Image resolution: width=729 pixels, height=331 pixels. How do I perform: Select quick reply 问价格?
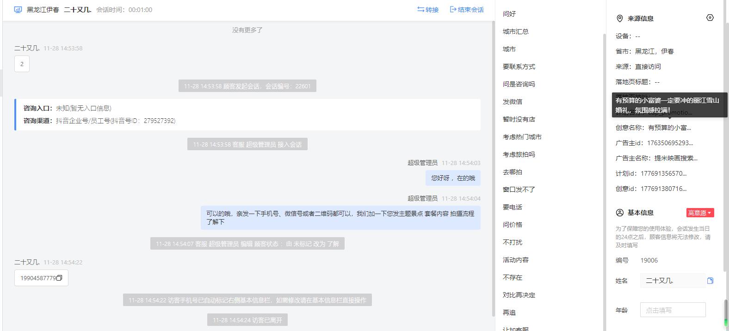513,225
